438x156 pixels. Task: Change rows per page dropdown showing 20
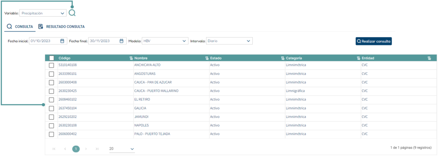coord(122,149)
